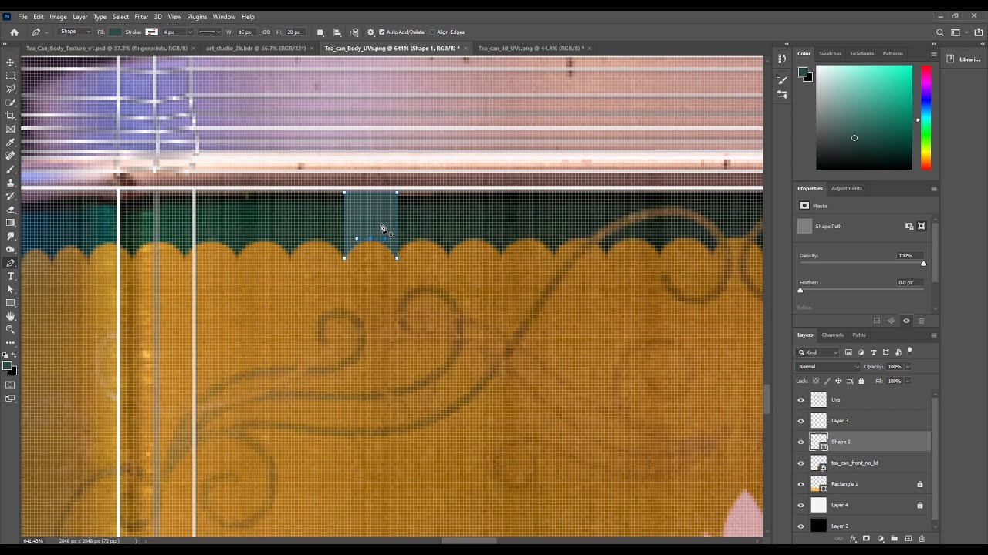This screenshot has width=988, height=555.
Task: Link layers icon at panel bottom
Action: coord(839,539)
